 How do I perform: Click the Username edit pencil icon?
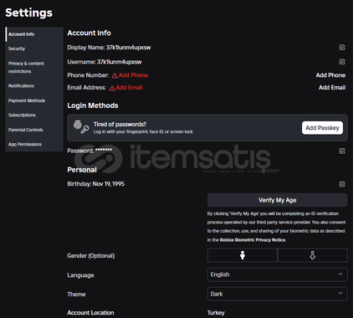click(342, 61)
